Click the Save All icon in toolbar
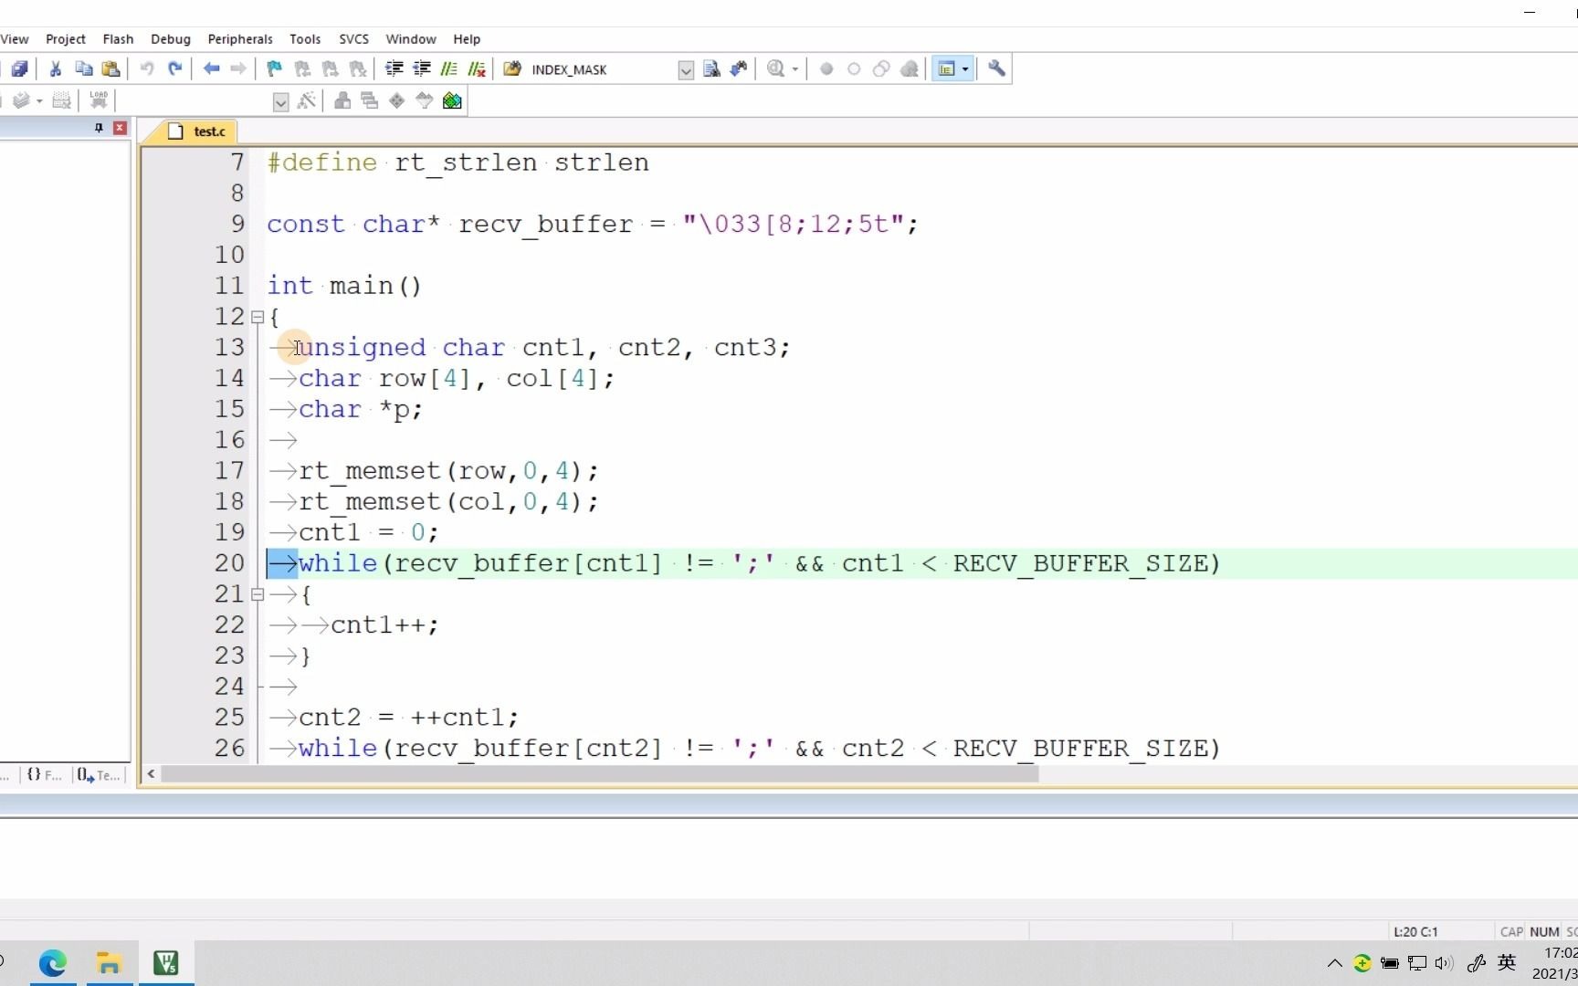The height and width of the screenshot is (986, 1578). (x=19, y=68)
